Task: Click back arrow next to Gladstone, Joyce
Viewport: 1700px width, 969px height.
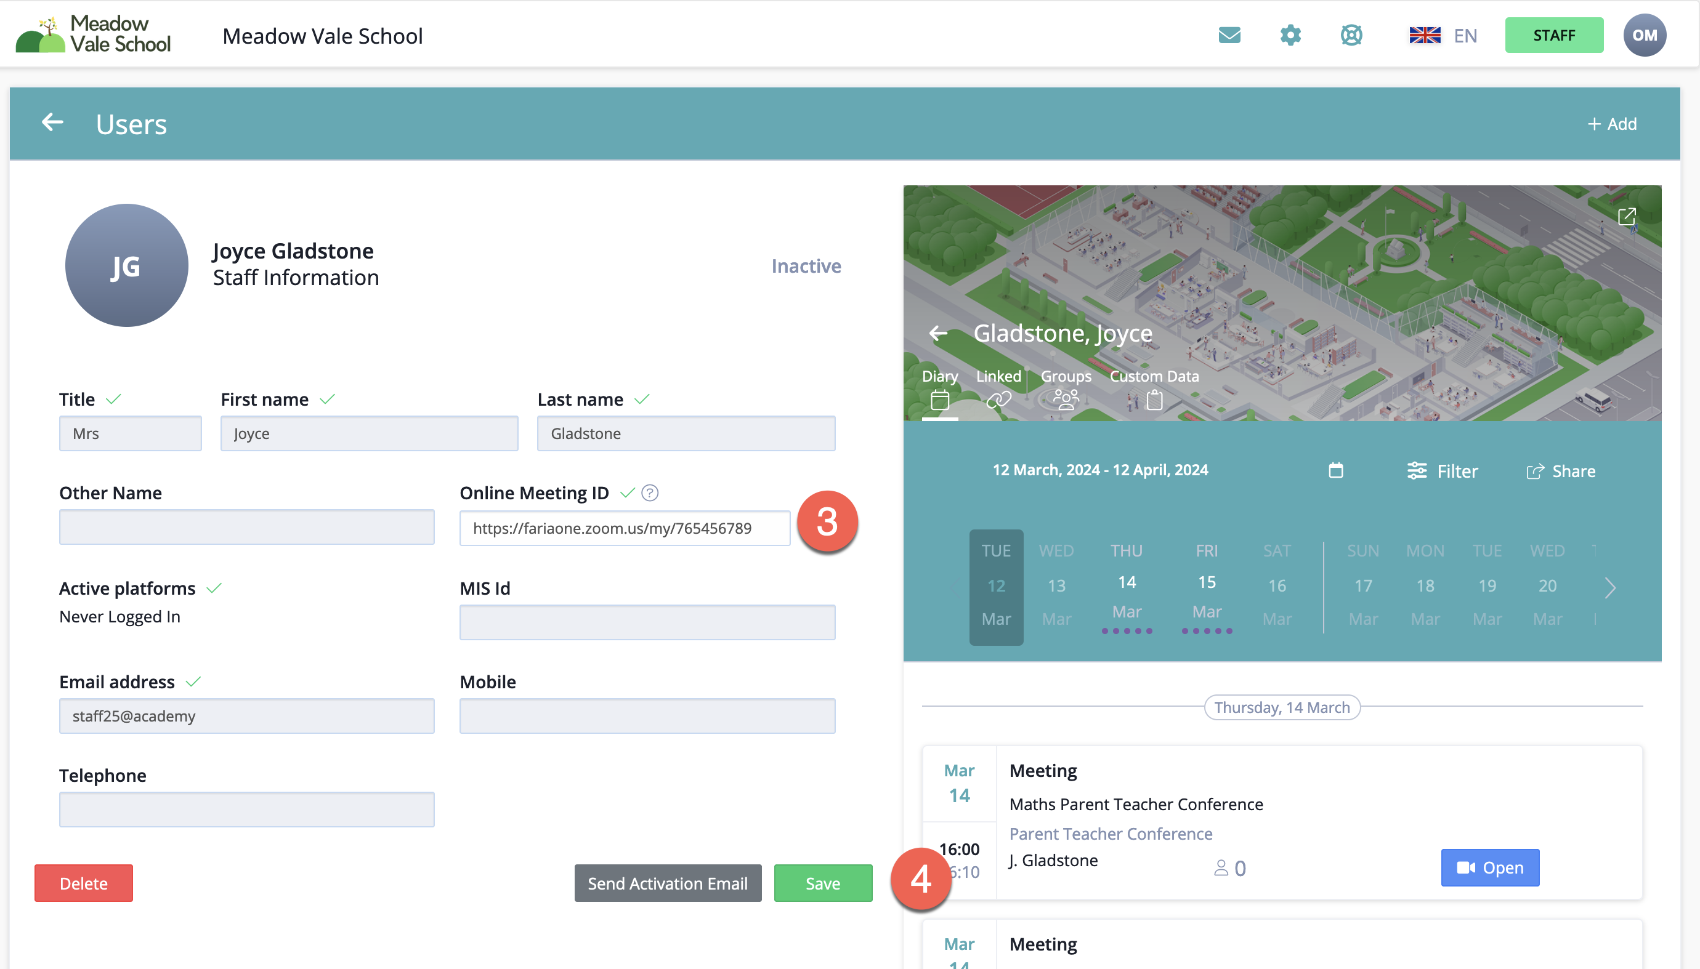Action: pos(938,333)
